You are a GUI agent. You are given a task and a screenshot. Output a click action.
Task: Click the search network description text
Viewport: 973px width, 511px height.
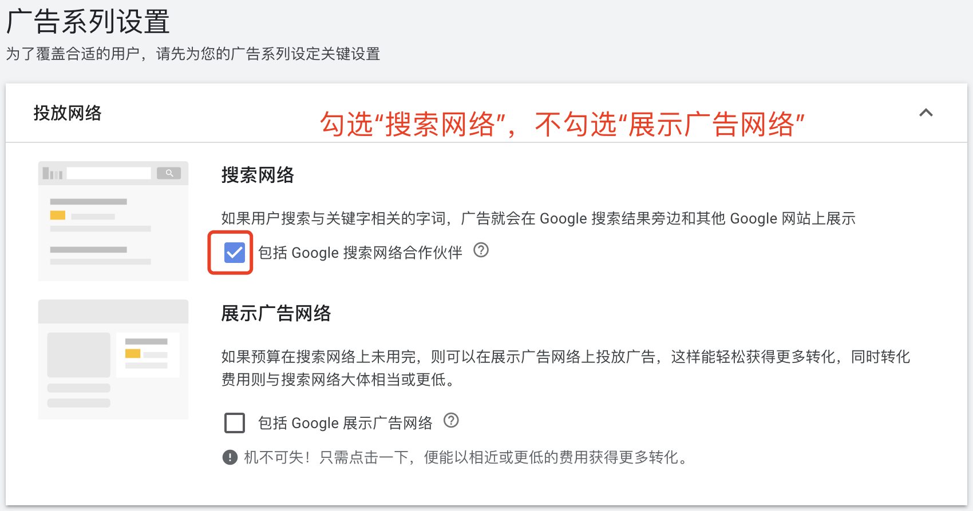(x=538, y=218)
